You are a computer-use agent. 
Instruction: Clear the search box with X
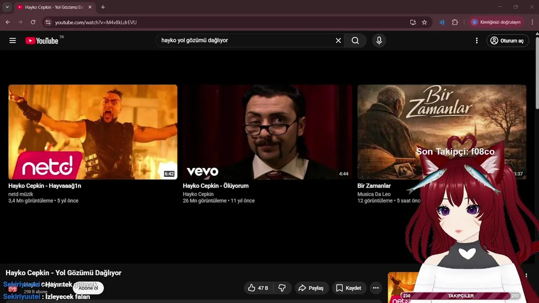click(x=338, y=40)
